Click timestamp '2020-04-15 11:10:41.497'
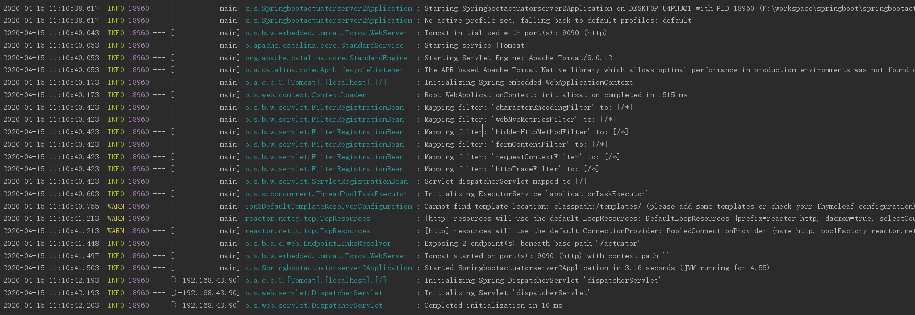Image resolution: width=915 pixels, height=315 pixels. (51, 256)
